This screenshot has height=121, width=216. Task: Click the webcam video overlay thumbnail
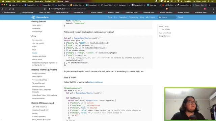[190, 104]
